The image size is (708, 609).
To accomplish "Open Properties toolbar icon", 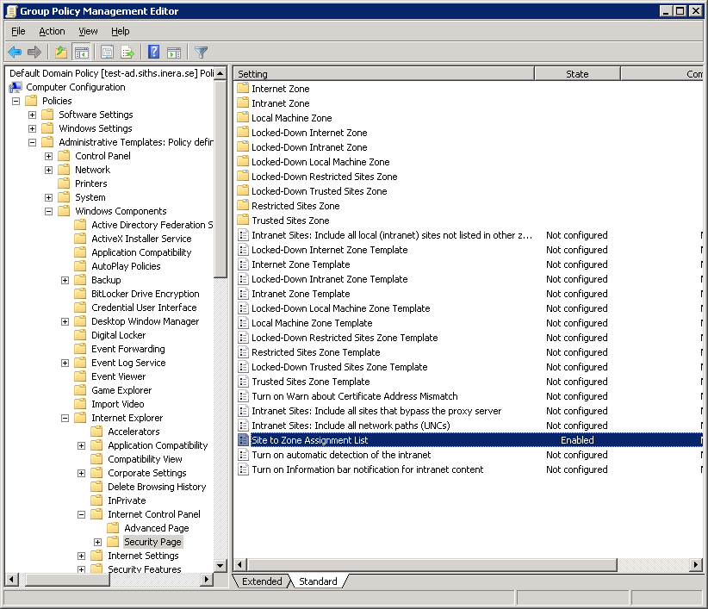I will 107,53.
